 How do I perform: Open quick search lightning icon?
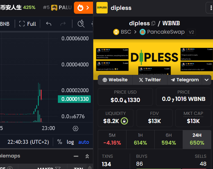coord(81,24)
